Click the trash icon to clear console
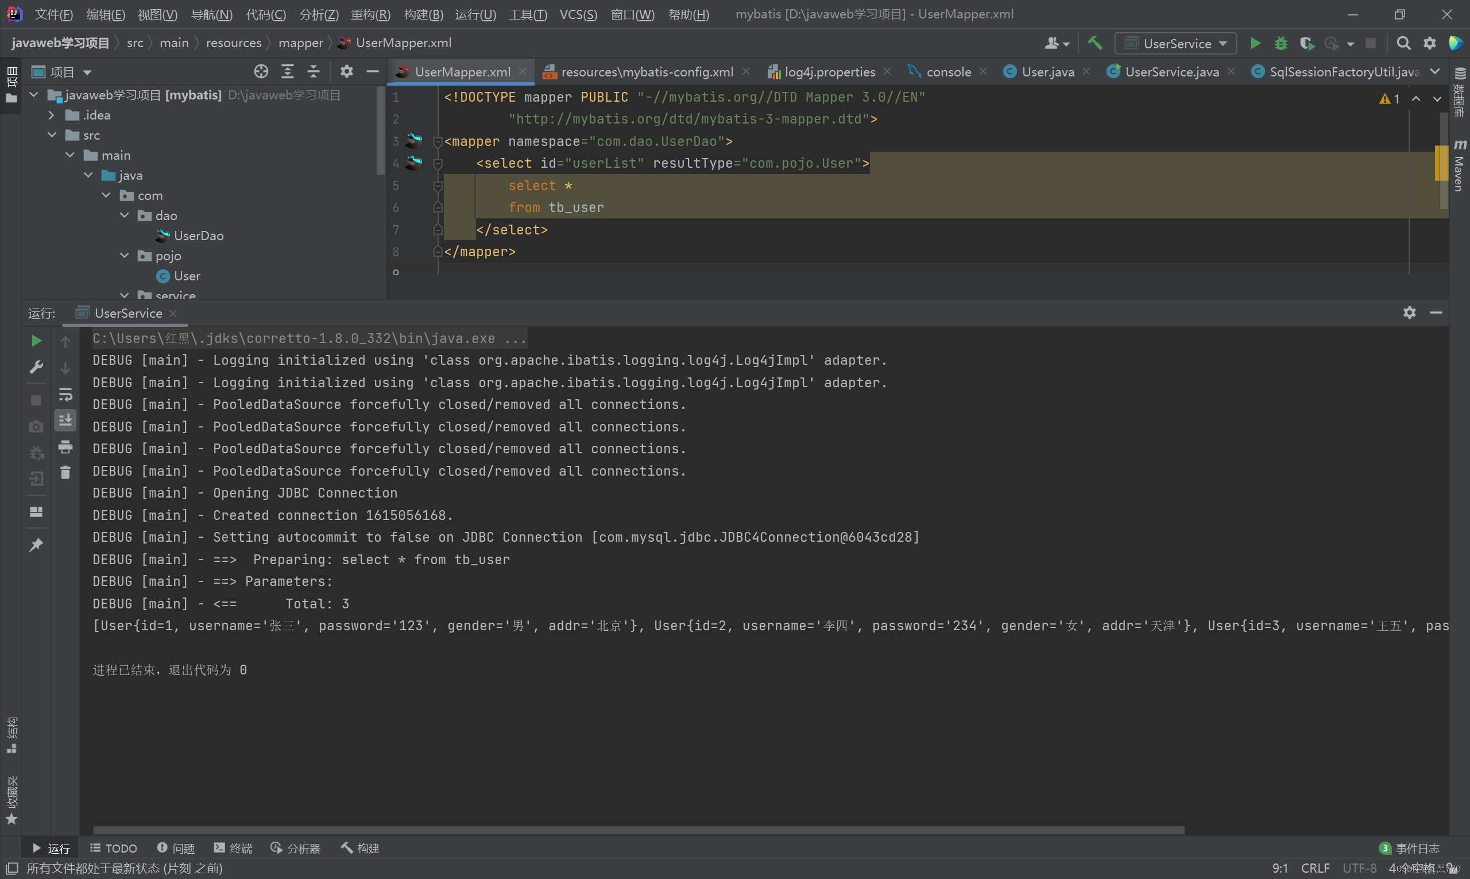This screenshot has height=879, width=1470. pyautogui.click(x=65, y=473)
